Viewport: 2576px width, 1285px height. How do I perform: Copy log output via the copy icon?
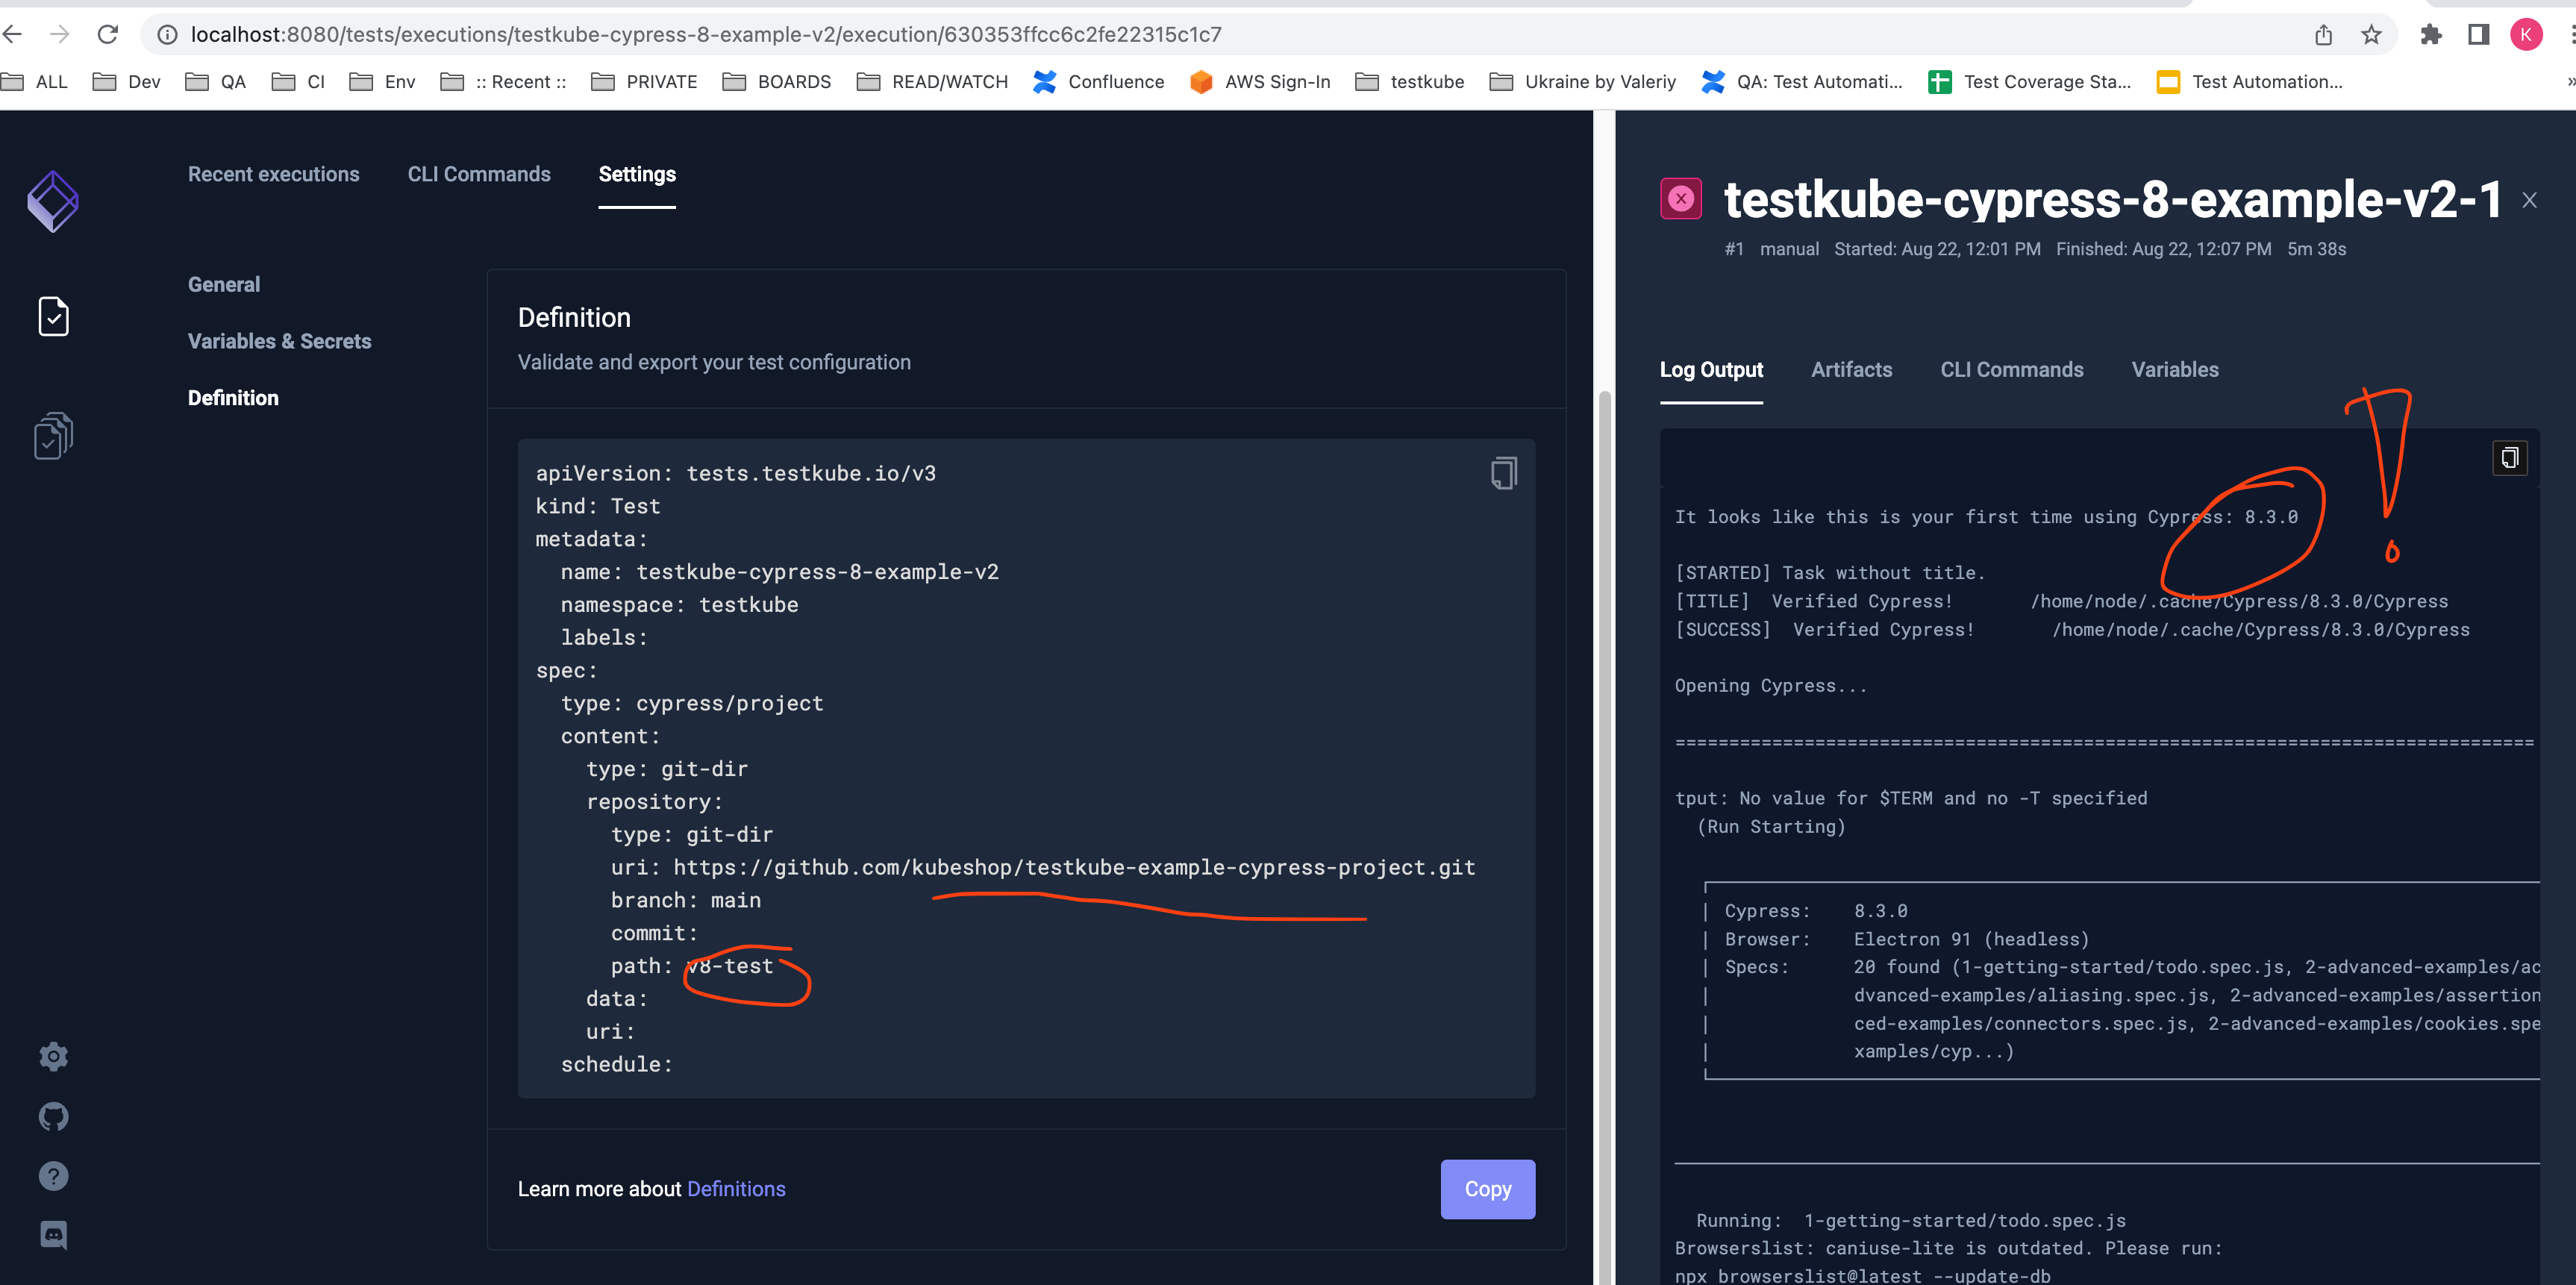2510,457
